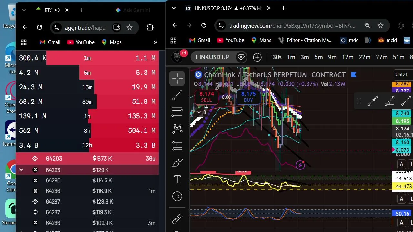The height and width of the screenshot is (232, 413).
Task: Expand the collapsed indicators legend showing 3
Action: click(x=202, y=112)
